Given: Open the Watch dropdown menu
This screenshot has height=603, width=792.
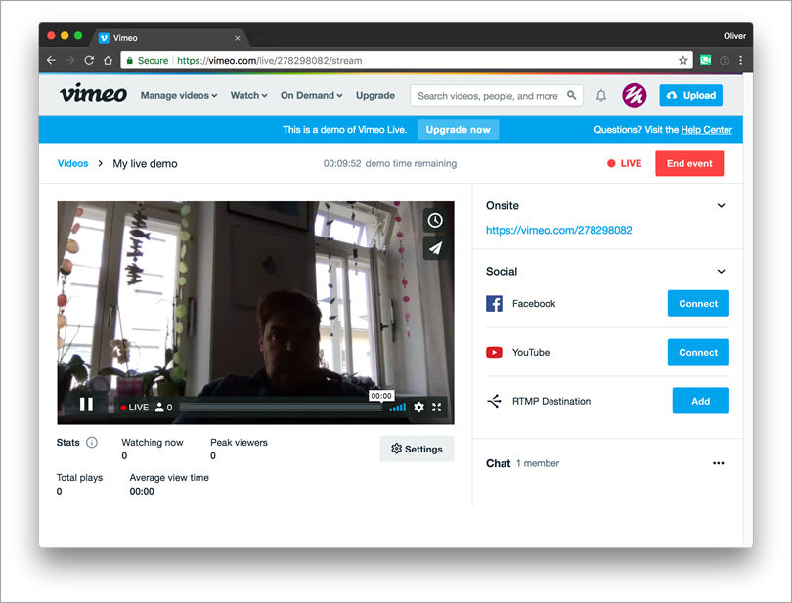Looking at the screenshot, I should click(x=248, y=95).
